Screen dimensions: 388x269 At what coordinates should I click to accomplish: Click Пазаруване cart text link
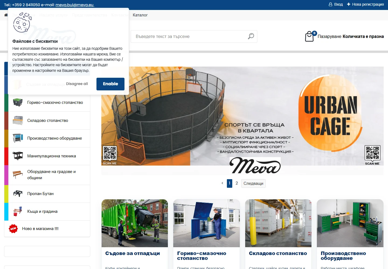[x=330, y=36]
